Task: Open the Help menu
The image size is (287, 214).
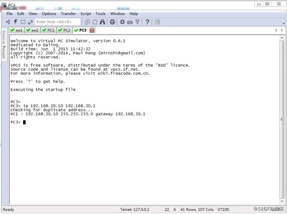Action: tap(134, 14)
